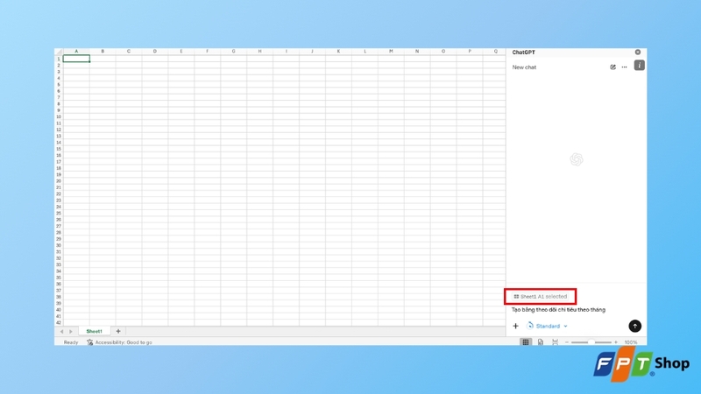Open zoom dialog via 100% label
Screen dimensions: 701x394
coord(631,342)
